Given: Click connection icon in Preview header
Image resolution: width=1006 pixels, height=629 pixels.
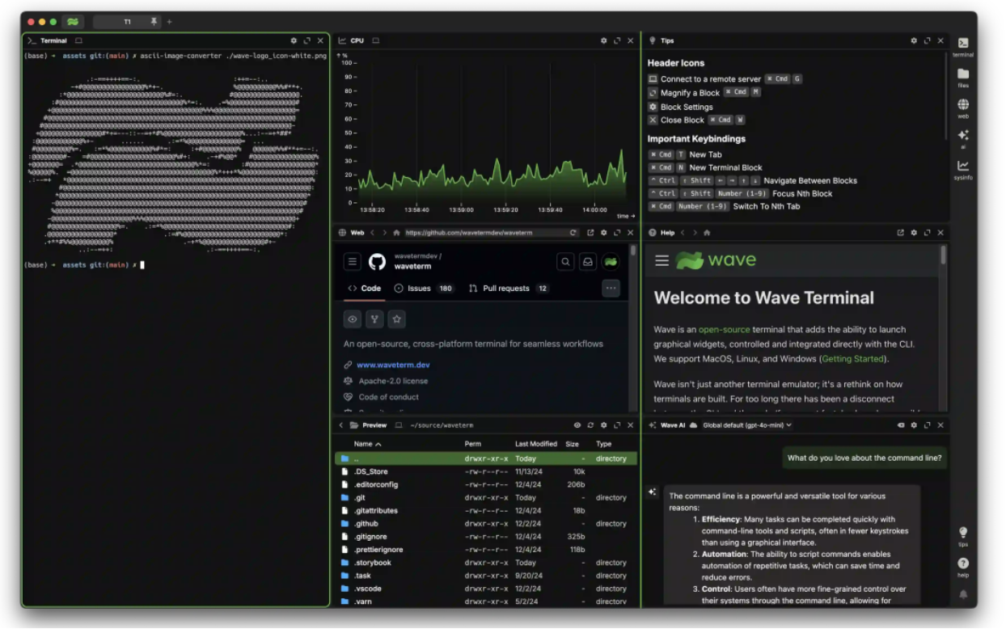Looking at the screenshot, I should coord(400,425).
